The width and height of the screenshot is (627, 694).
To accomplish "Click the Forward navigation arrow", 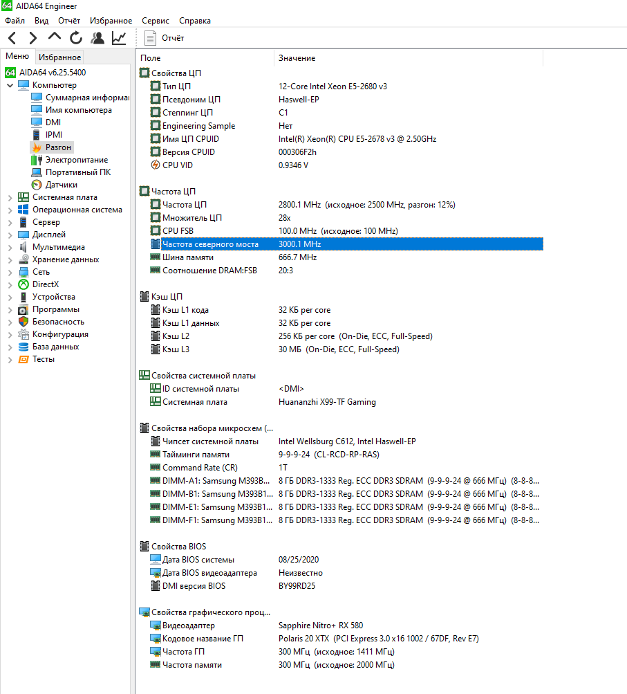I will [32, 38].
